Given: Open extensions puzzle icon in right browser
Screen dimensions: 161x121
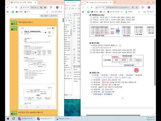Looking at the screenshot, I should (143, 7).
